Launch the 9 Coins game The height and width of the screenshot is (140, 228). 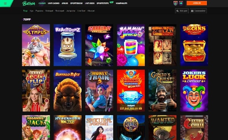194,45
